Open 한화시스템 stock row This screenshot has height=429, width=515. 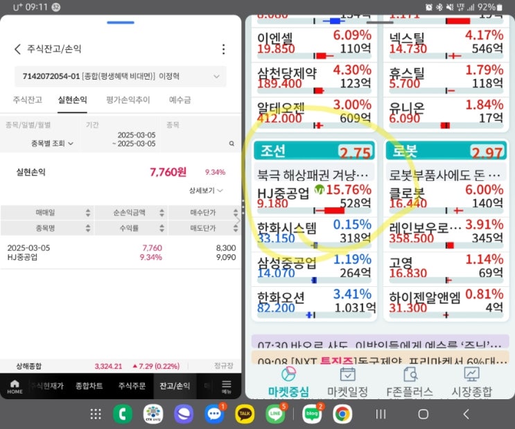point(314,234)
